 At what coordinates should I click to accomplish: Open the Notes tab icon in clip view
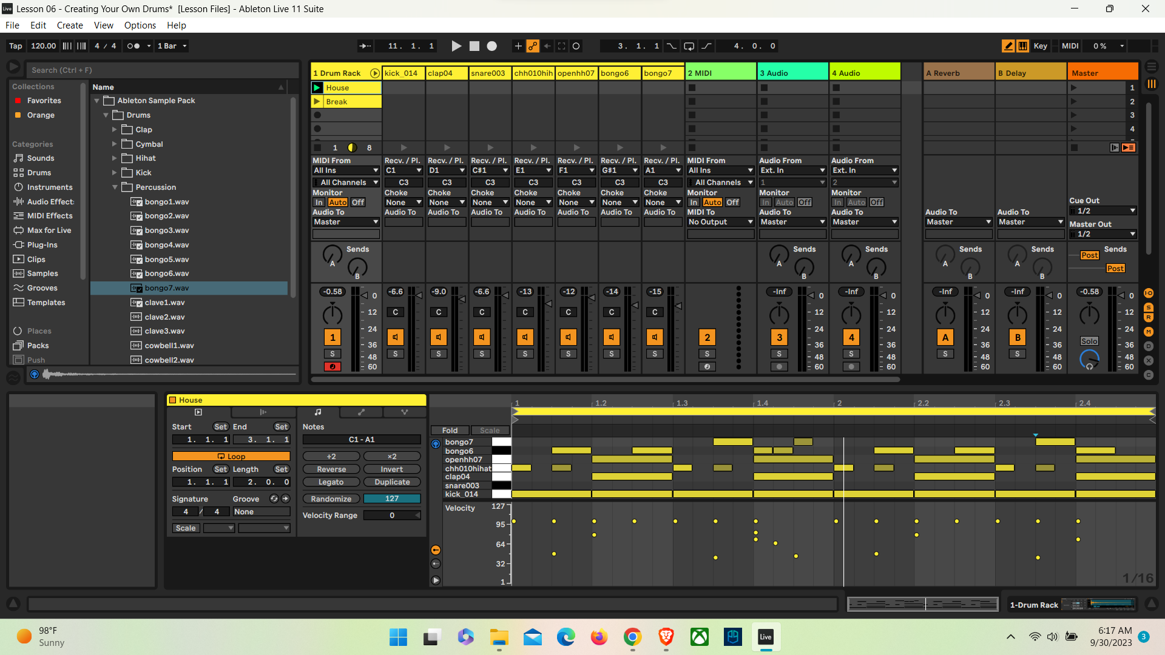click(x=318, y=412)
